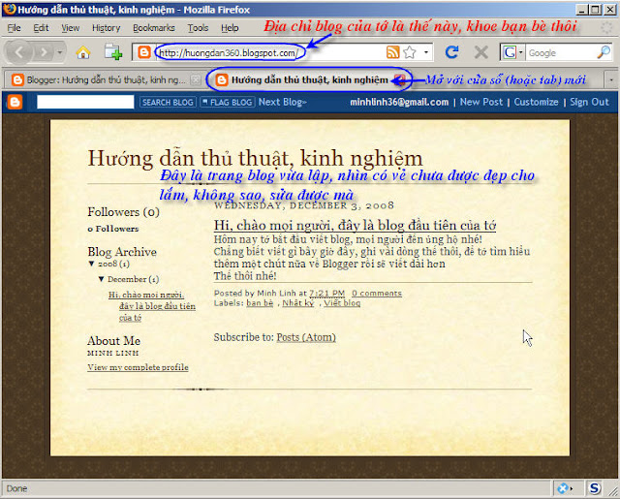Viewport: 620px width, 499px height.
Task: Click the loading throbber icon in menu bar
Action: [606, 28]
